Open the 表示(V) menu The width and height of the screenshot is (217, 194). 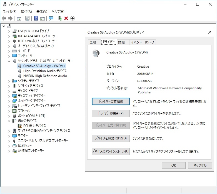[x=42, y=12]
